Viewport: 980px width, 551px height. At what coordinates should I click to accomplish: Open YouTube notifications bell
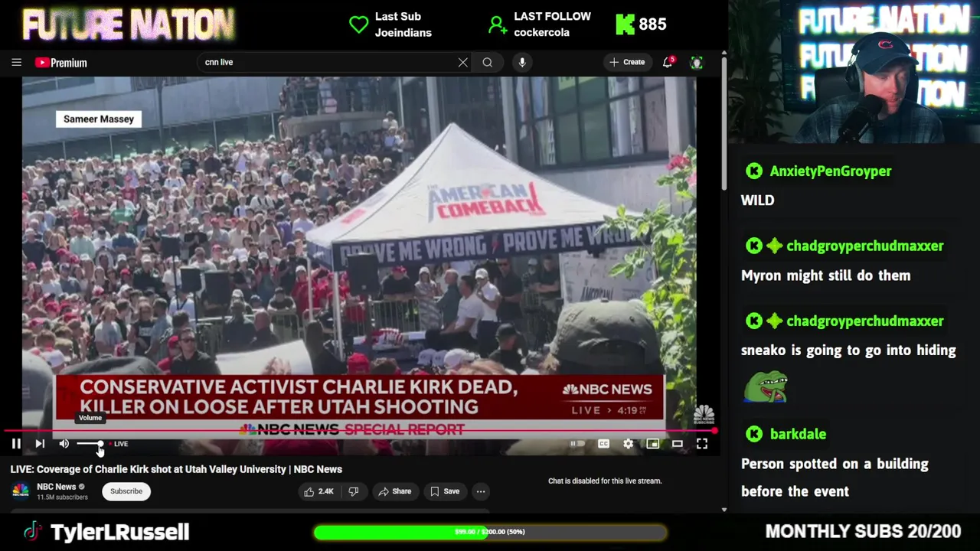click(x=668, y=62)
